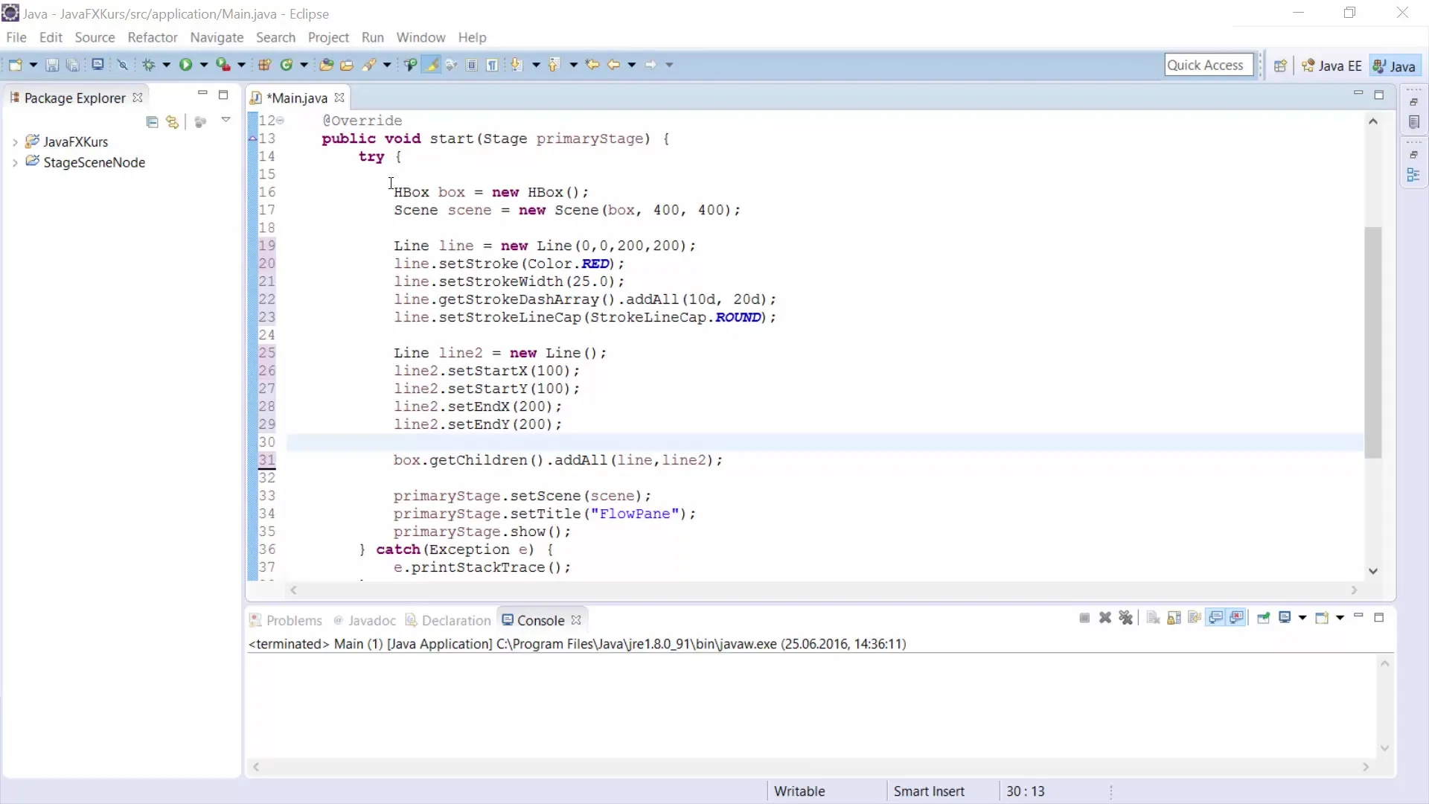Click the Terminate console button

pos(1084,618)
